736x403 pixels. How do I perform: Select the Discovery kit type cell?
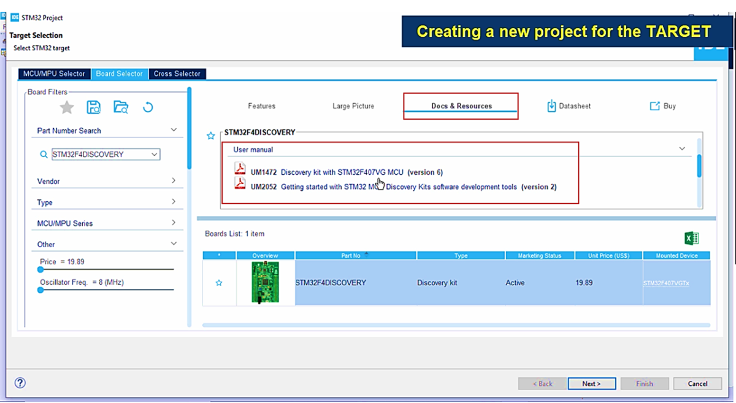[461, 283]
